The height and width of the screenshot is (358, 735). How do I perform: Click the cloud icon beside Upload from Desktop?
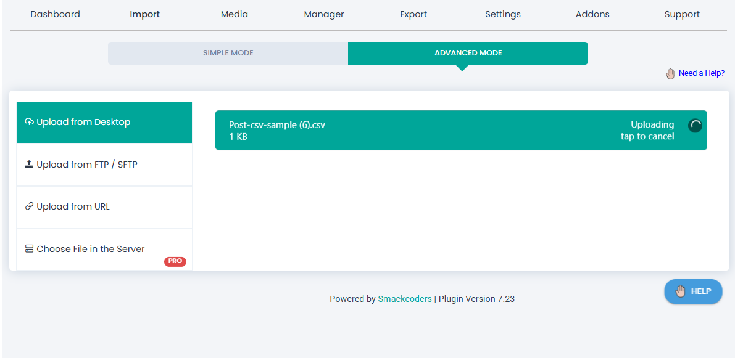click(30, 121)
